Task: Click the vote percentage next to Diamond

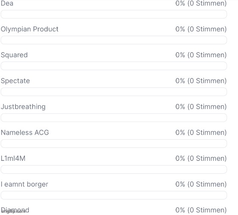Action: click(x=180, y=210)
